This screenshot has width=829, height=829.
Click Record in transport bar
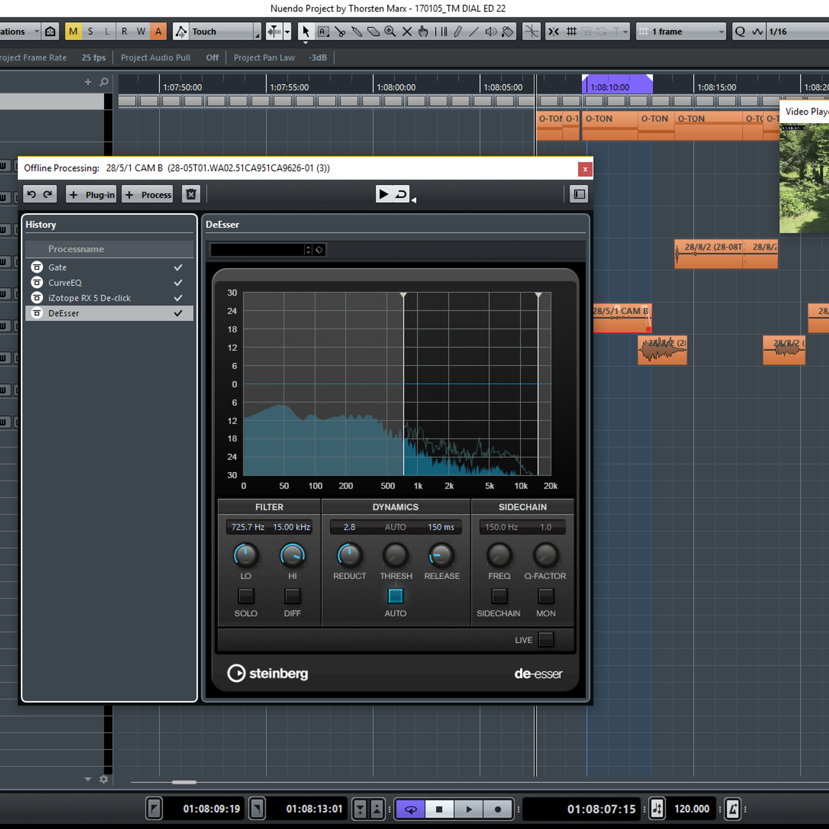click(498, 809)
